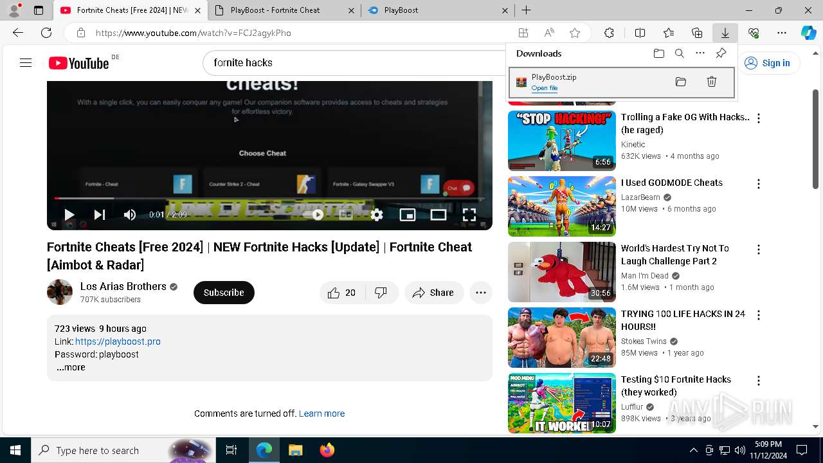Expand description with ...more
Image resolution: width=823 pixels, height=463 pixels.
point(71,368)
